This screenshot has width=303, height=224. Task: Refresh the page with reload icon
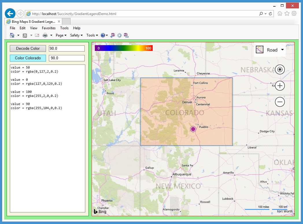[270, 14]
